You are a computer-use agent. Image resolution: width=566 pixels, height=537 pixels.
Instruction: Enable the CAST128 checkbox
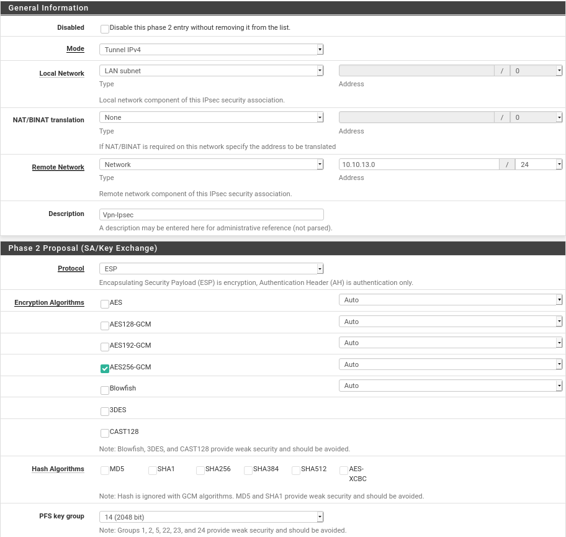click(x=105, y=433)
